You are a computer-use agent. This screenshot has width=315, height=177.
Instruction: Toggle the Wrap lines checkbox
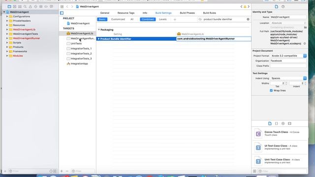tap(271, 90)
